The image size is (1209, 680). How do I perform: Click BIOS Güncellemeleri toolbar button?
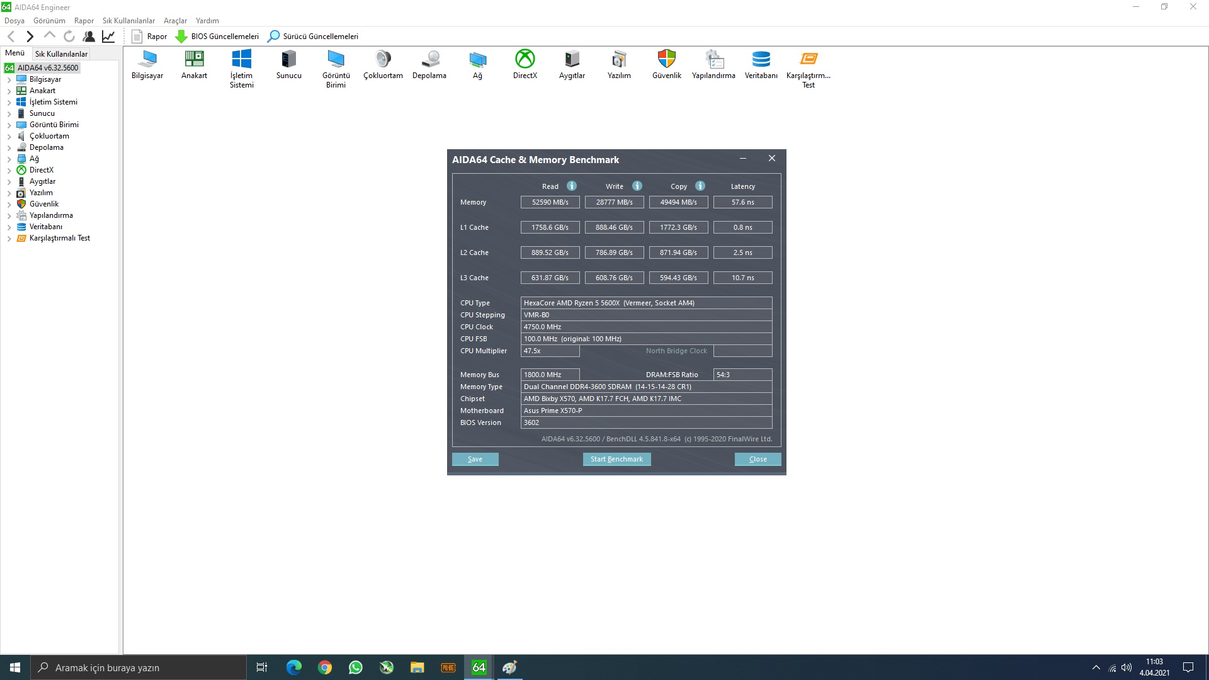pyautogui.click(x=217, y=37)
